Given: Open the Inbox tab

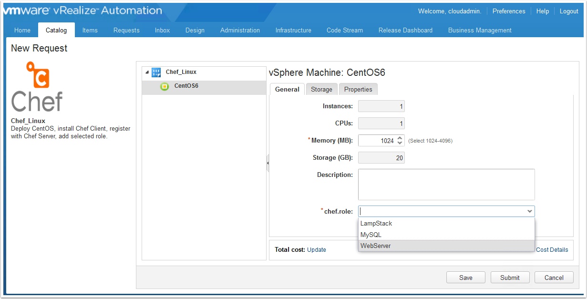Looking at the screenshot, I should (162, 30).
